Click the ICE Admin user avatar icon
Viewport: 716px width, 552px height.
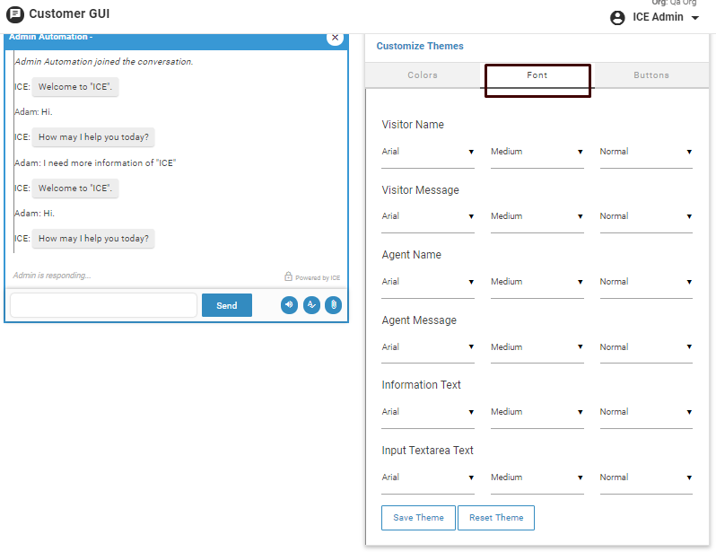click(617, 18)
